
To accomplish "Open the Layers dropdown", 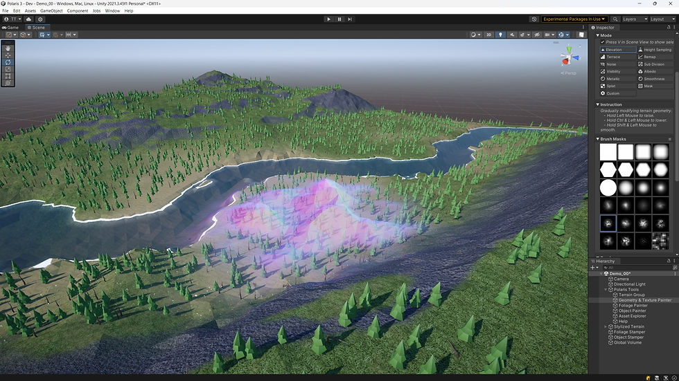I will (x=635, y=19).
